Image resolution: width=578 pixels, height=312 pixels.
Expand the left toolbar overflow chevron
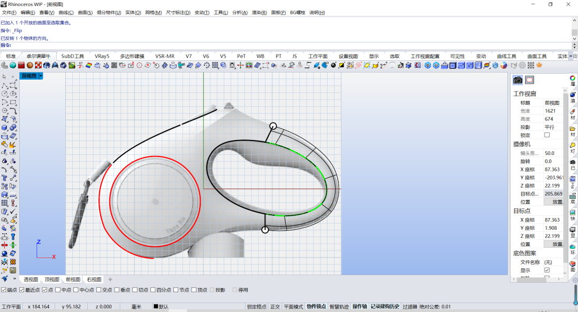click(x=14, y=279)
